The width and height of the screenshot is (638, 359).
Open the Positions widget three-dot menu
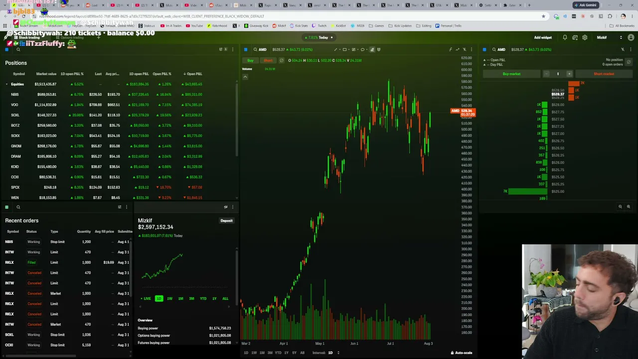[x=232, y=49]
